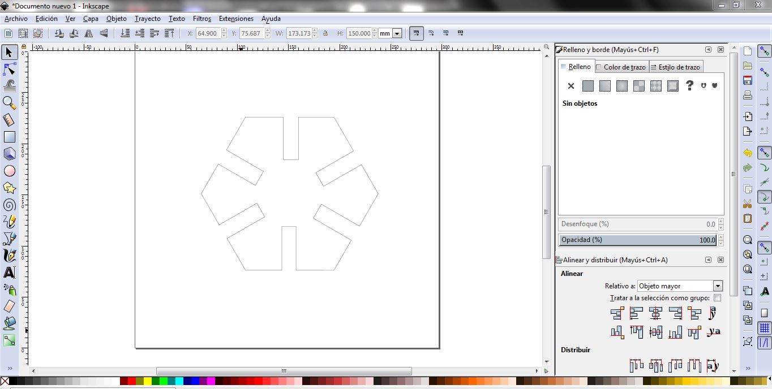The height and width of the screenshot is (389, 772).
Task: Increase the Desenfoque value spinner
Action: [721, 222]
